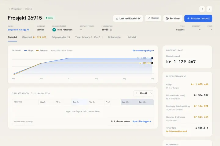Click Fakturert legend yellow swatch

coord(38,50)
